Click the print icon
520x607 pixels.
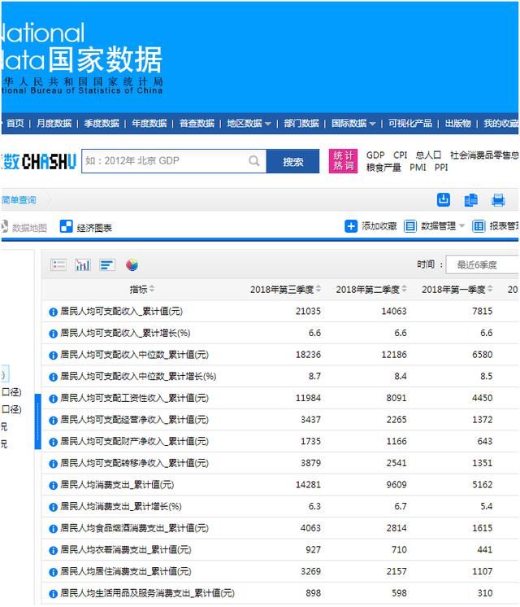pyautogui.click(x=498, y=200)
